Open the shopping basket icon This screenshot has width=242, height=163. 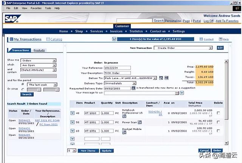[x=114, y=39]
